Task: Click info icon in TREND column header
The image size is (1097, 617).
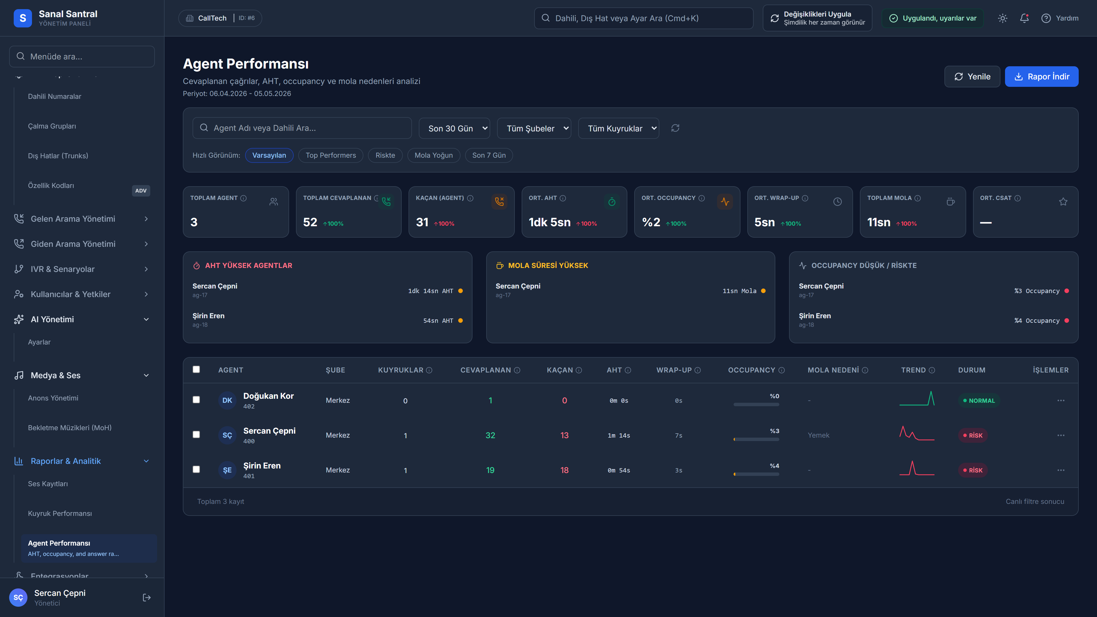Action: pyautogui.click(x=932, y=370)
